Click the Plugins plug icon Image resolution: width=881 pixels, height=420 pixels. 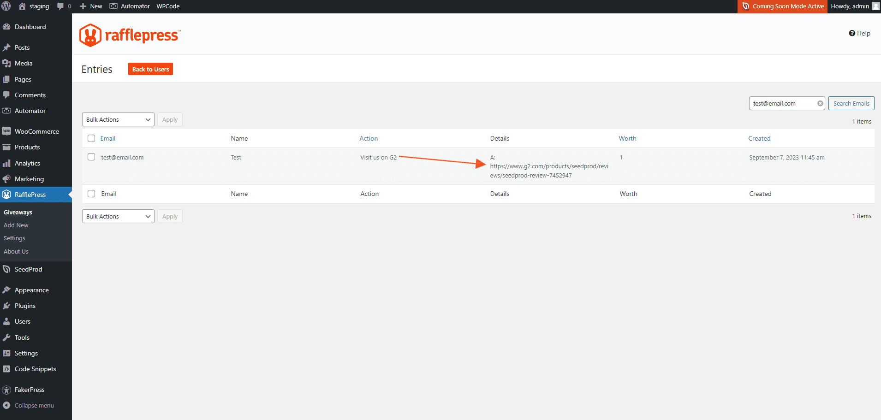click(x=6, y=306)
